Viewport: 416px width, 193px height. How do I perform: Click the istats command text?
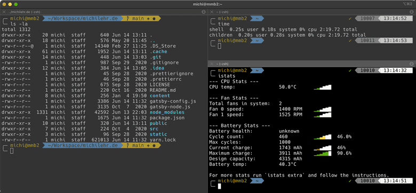point(227,76)
